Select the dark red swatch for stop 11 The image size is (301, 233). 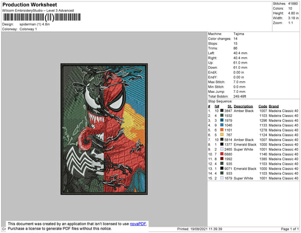tap(222, 159)
